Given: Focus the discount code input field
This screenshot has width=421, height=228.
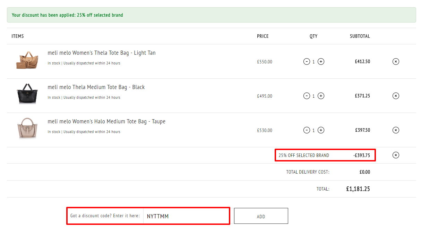Looking at the screenshot, I should click(x=186, y=216).
